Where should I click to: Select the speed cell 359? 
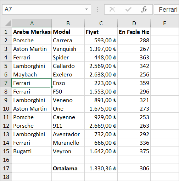click(x=134, y=83)
